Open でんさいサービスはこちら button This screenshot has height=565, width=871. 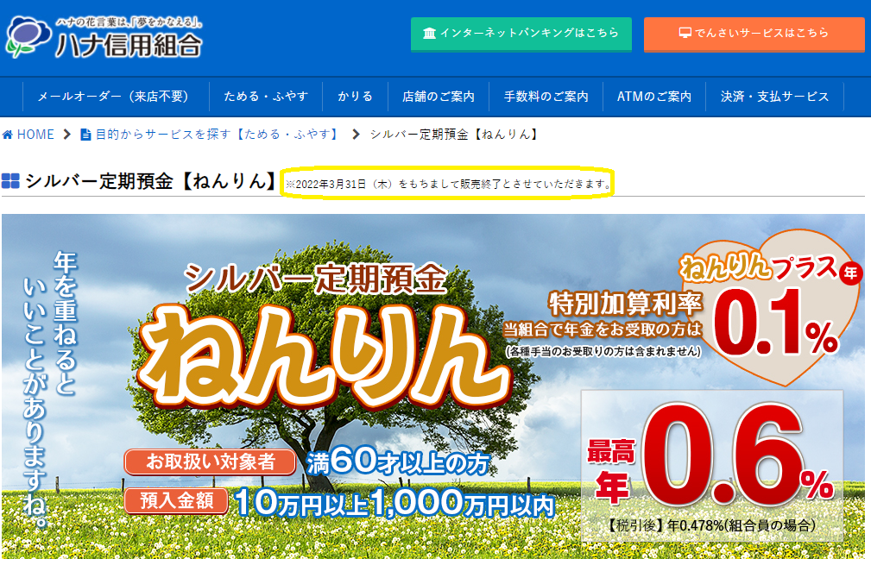coord(754,34)
